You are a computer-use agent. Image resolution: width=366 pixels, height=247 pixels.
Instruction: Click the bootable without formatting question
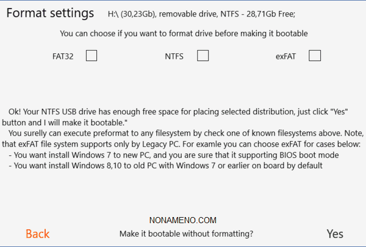click(x=186, y=234)
